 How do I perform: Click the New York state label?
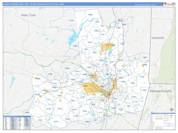click(28, 15)
